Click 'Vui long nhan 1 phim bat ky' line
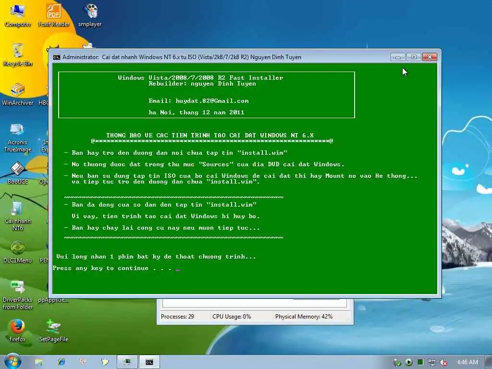This screenshot has width=492, height=369. (156, 257)
